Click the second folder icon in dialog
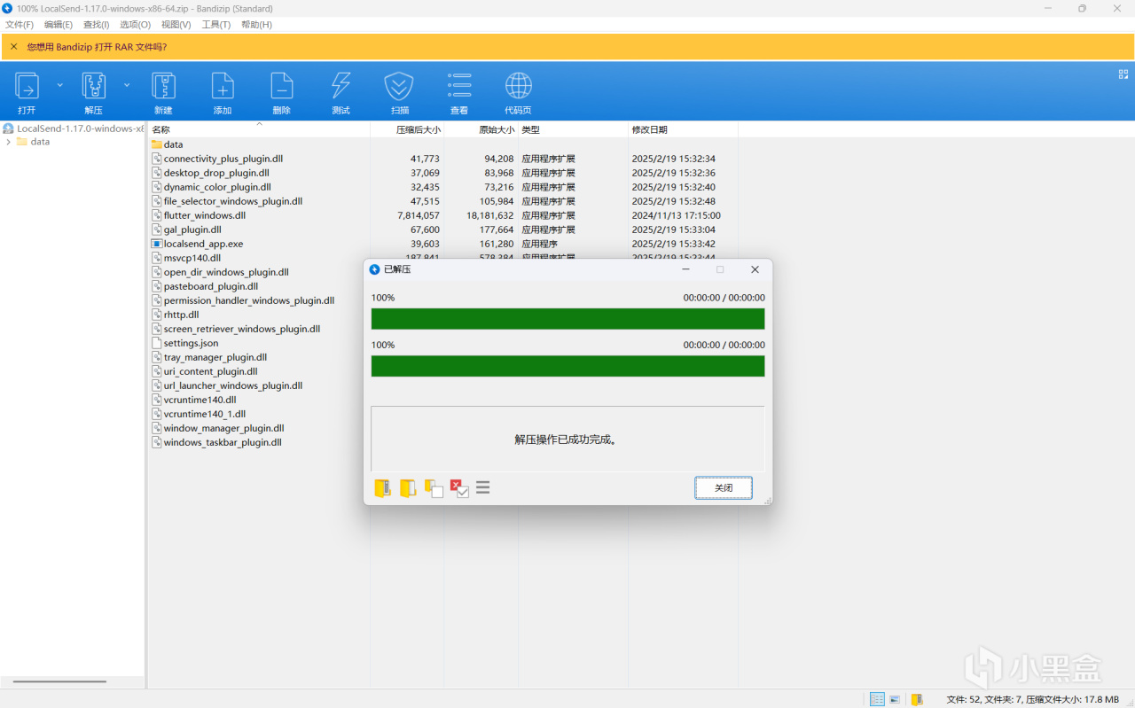The width and height of the screenshot is (1135, 708). click(408, 488)
